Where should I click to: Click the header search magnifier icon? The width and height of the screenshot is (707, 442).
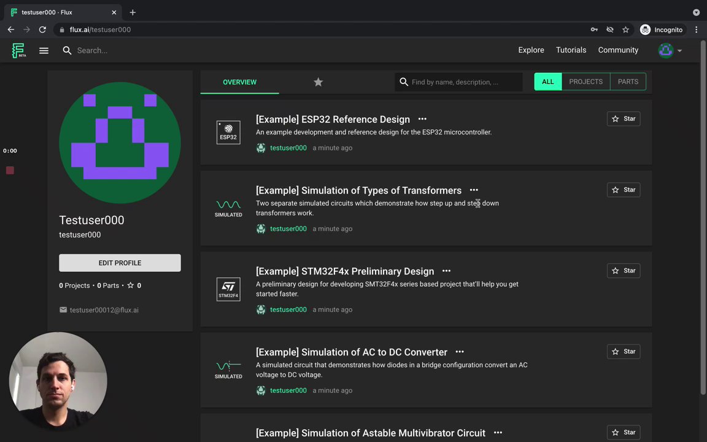[67, 50]
